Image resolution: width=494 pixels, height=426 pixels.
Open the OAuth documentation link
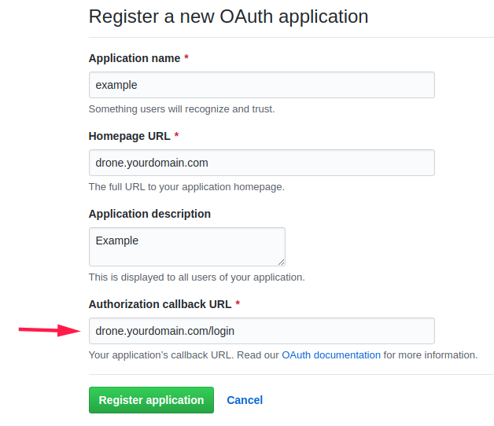[x=331, y=355]
